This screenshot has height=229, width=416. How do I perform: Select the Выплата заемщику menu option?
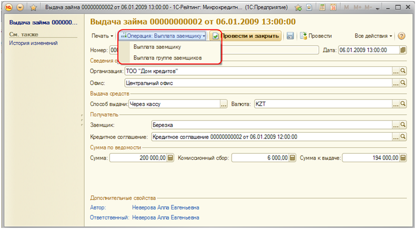(x=158, y=47)
